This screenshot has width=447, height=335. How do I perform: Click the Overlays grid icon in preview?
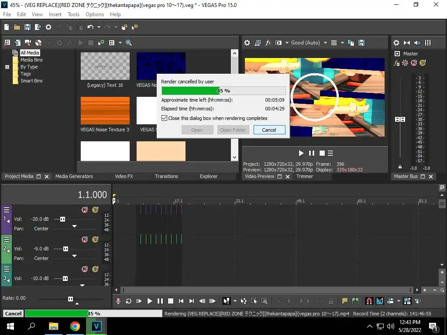(x=334, y=43)
